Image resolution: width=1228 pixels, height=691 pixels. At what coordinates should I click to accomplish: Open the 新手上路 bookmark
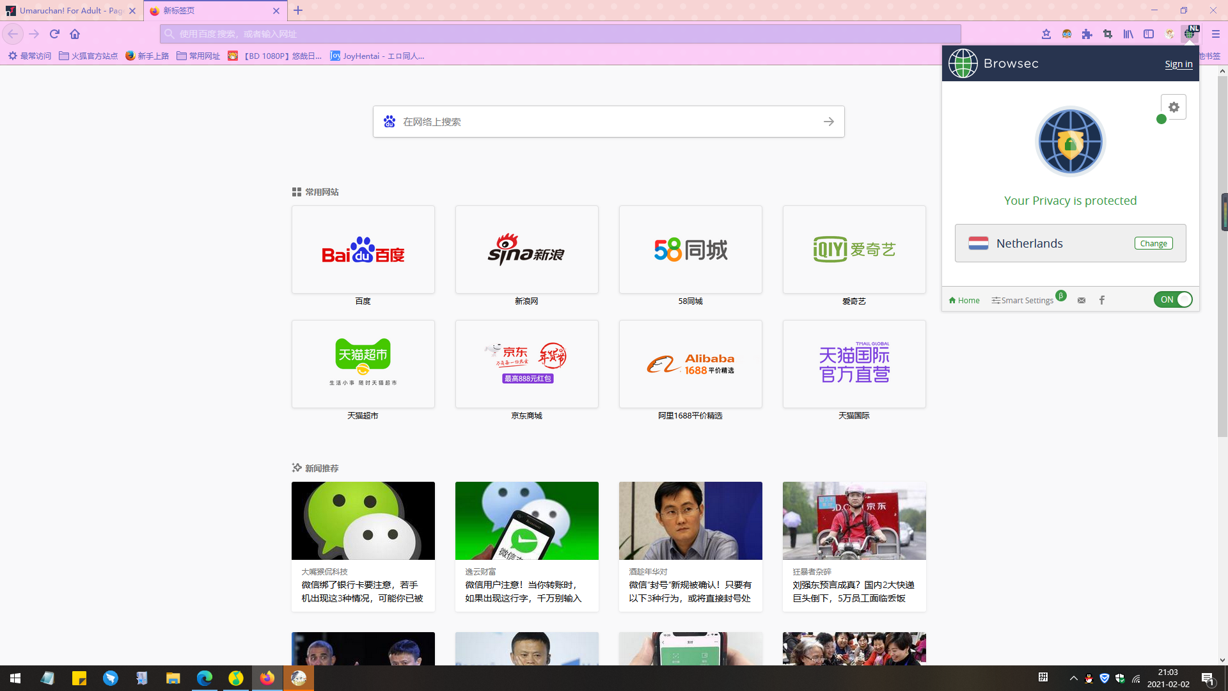tap(147, 56)
